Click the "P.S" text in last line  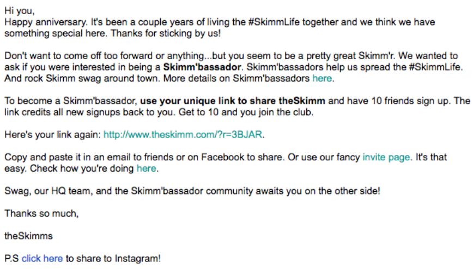point(11,259)
